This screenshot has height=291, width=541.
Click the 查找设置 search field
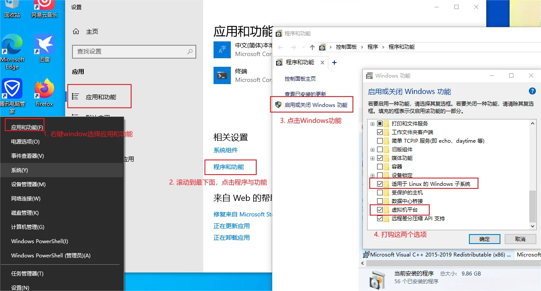134,51
